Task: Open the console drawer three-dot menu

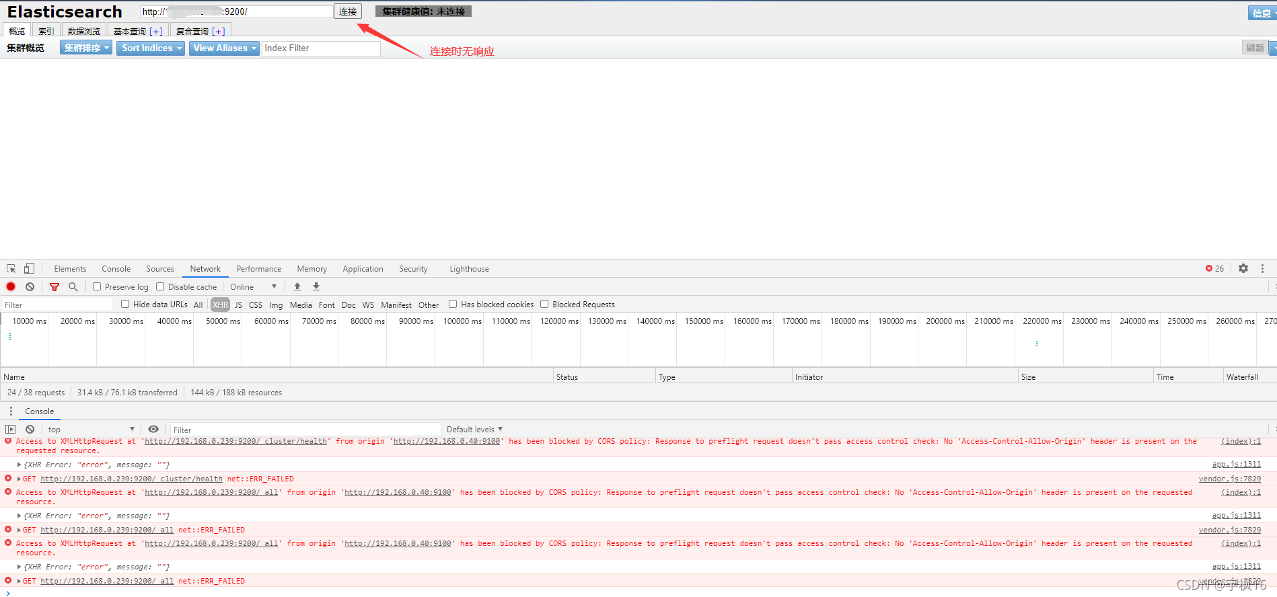Action: tap(11, 411)
